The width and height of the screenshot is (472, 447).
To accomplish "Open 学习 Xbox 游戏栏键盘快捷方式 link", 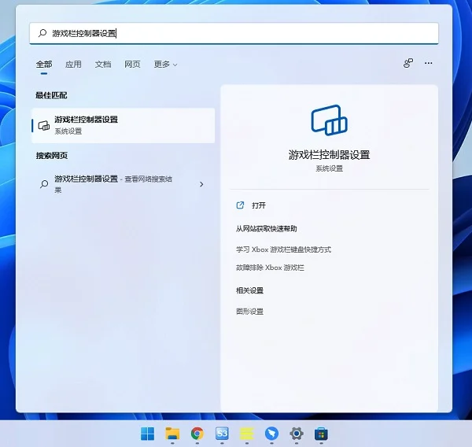I will pyautogui.click(x=283, y=249).
